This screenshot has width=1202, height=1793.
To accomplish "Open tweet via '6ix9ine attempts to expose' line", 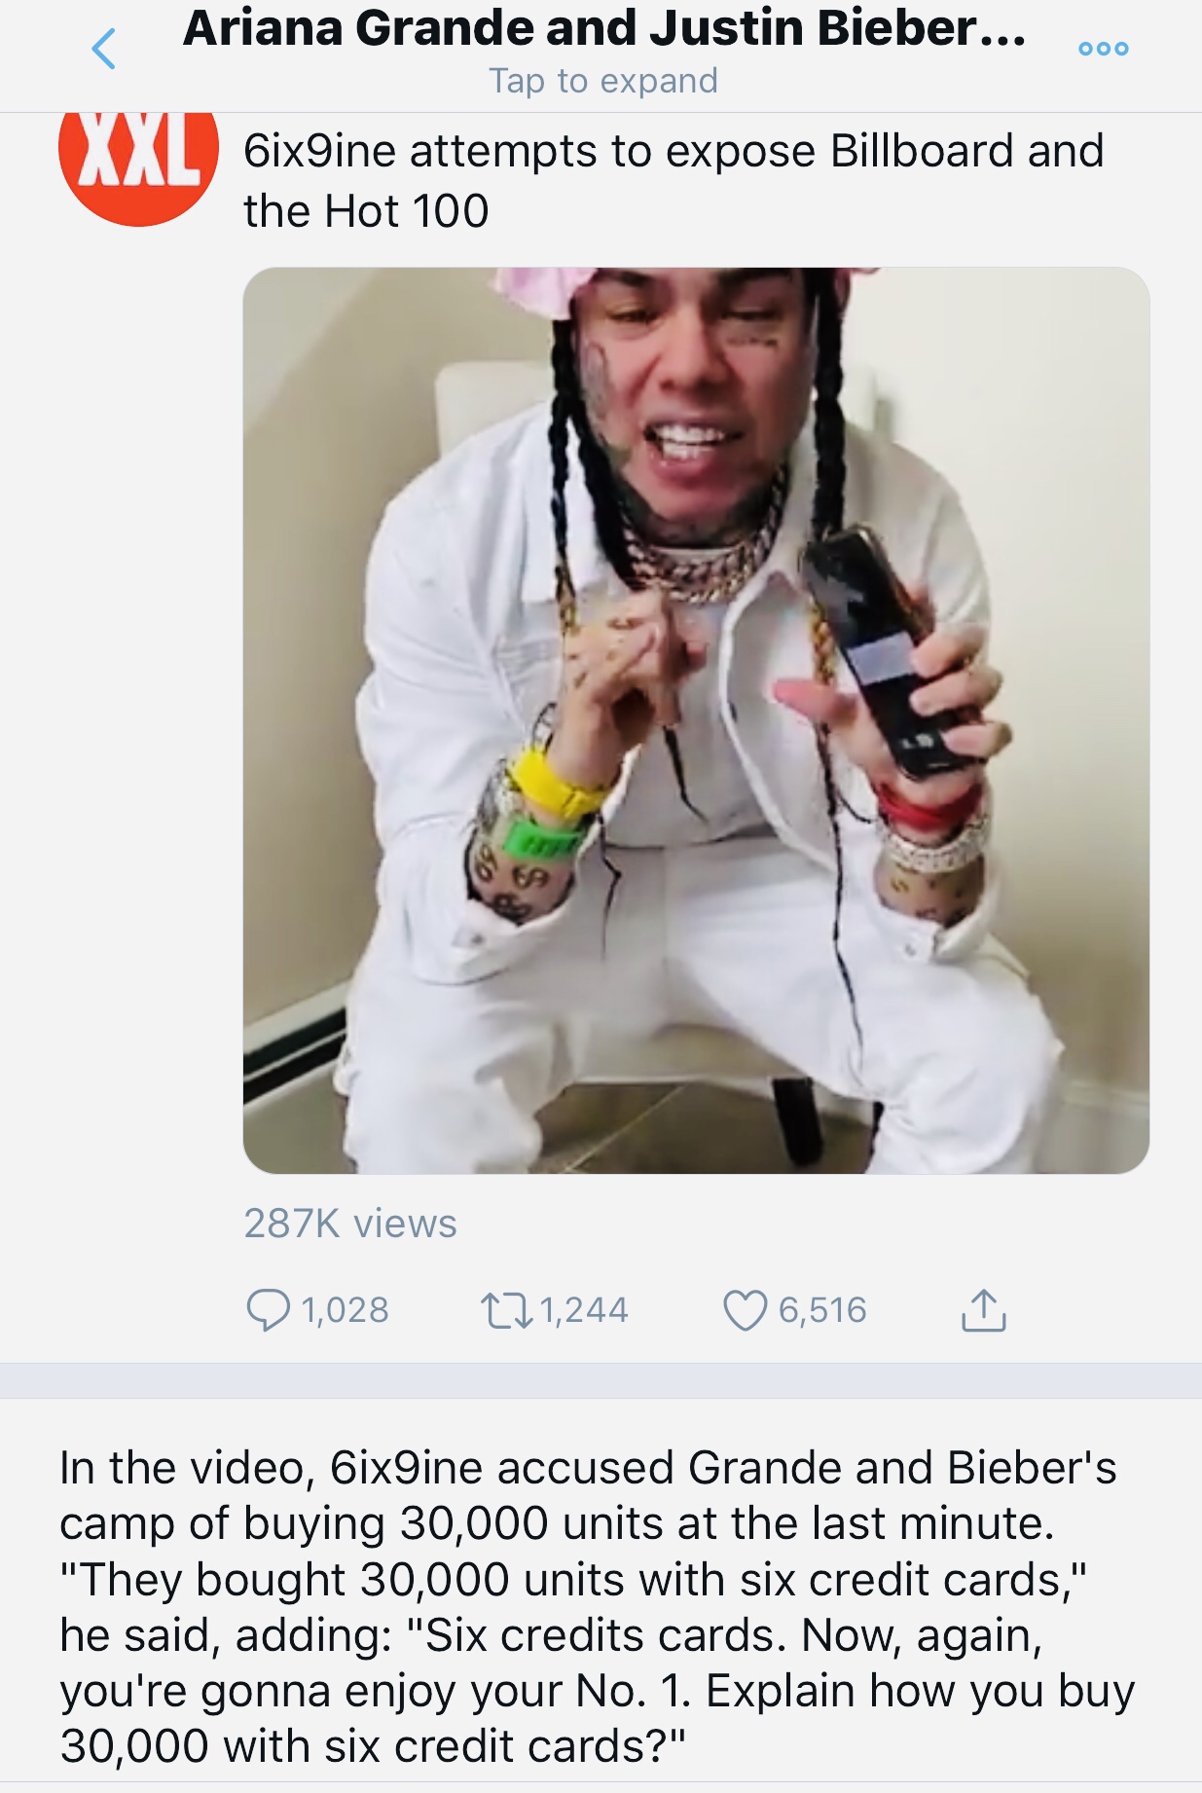I will click(674, 152).
